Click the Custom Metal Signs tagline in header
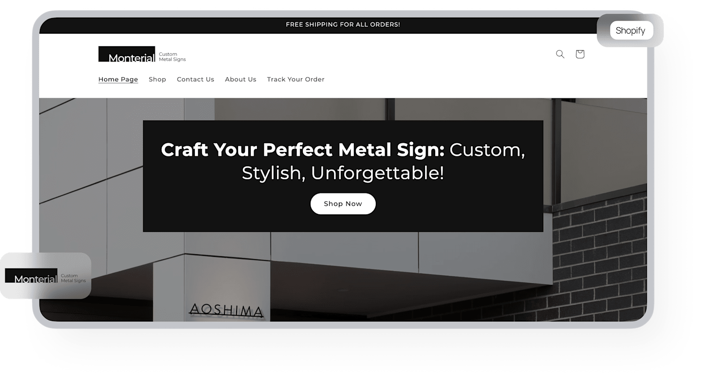The image size is (701, 380). point(172,57)
